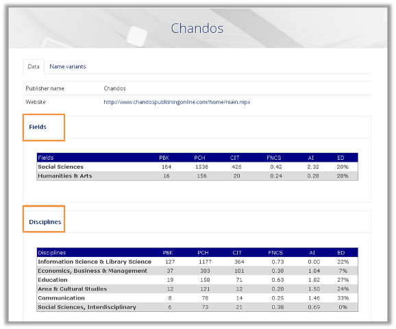Click Social Sciences CIT value 426
The width and height of the screenshot is (396, 329).
coord(236,167)
